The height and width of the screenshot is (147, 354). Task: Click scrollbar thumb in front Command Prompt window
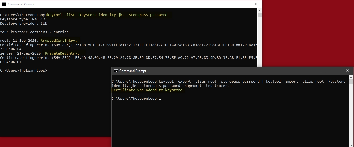coord(351,82)
